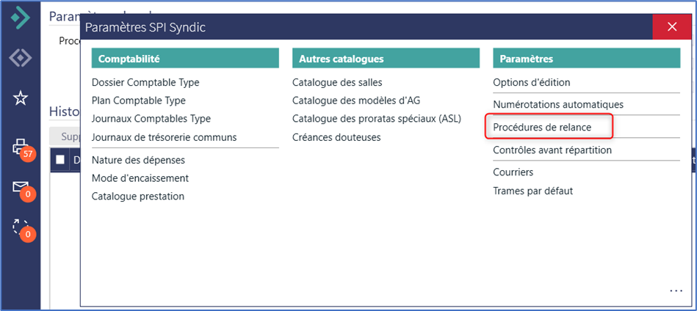Open the Dossier Comptable Type link
This screenshot has height=311, width=697.
[145, 83]
